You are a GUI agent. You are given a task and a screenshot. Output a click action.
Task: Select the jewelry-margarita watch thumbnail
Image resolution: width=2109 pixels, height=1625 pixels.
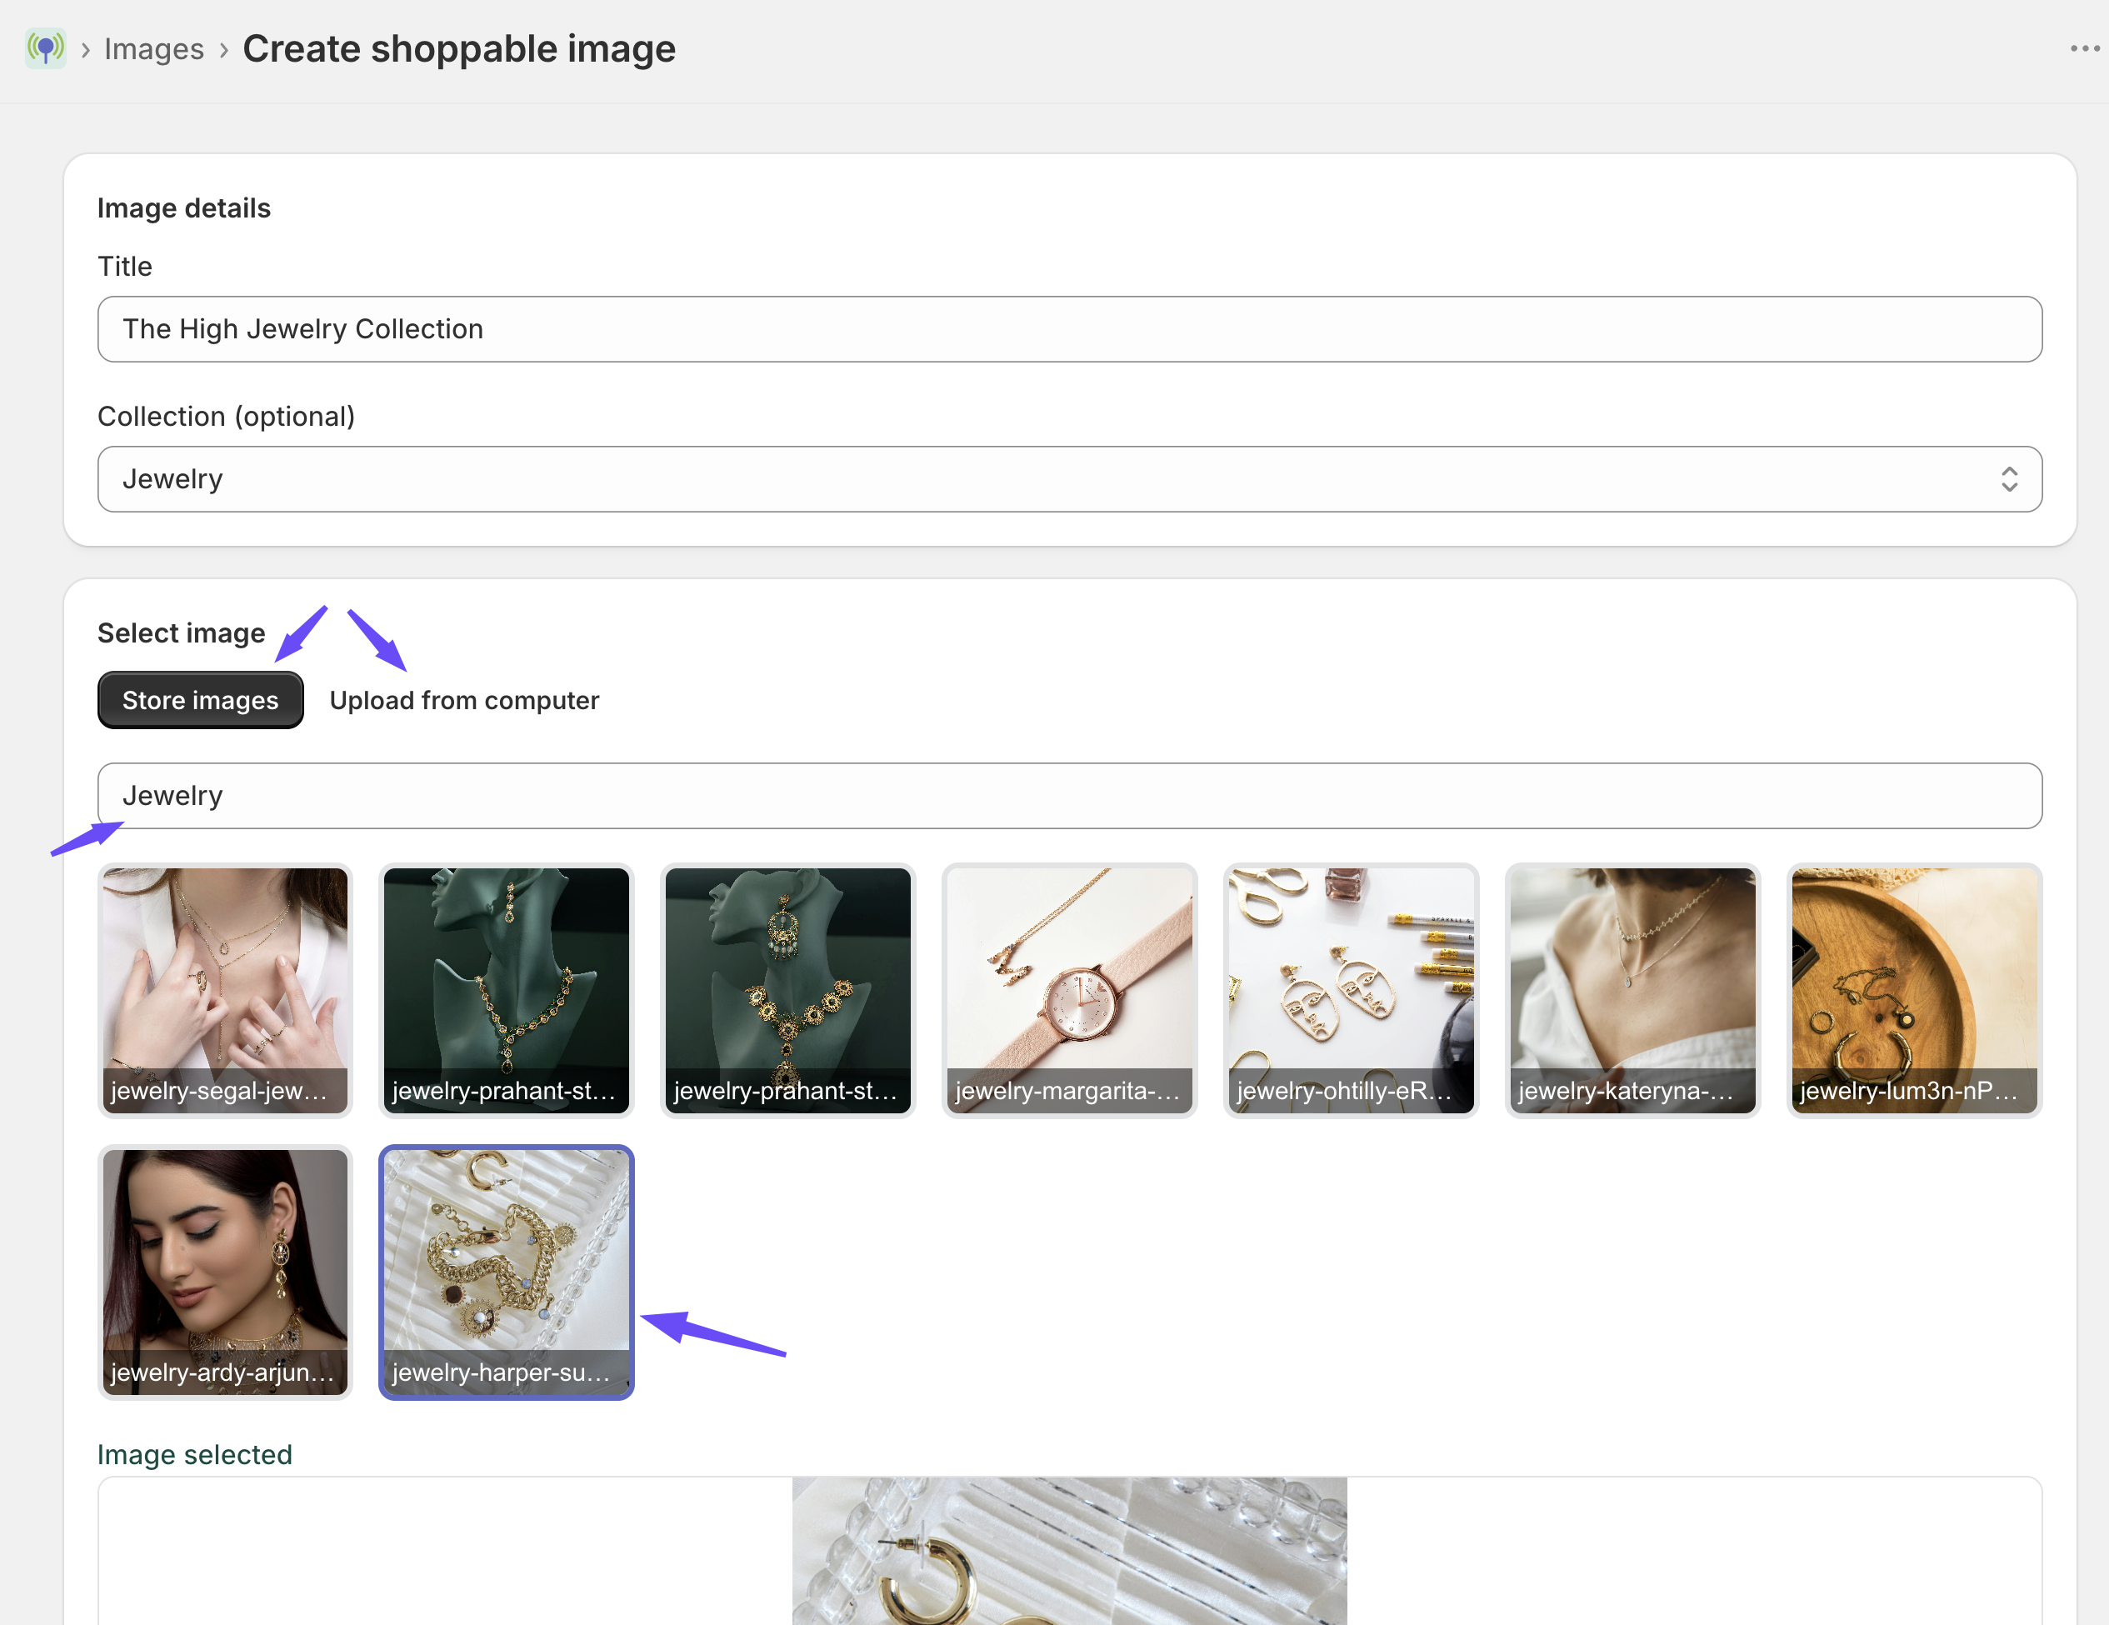[x=1069, y=991]
